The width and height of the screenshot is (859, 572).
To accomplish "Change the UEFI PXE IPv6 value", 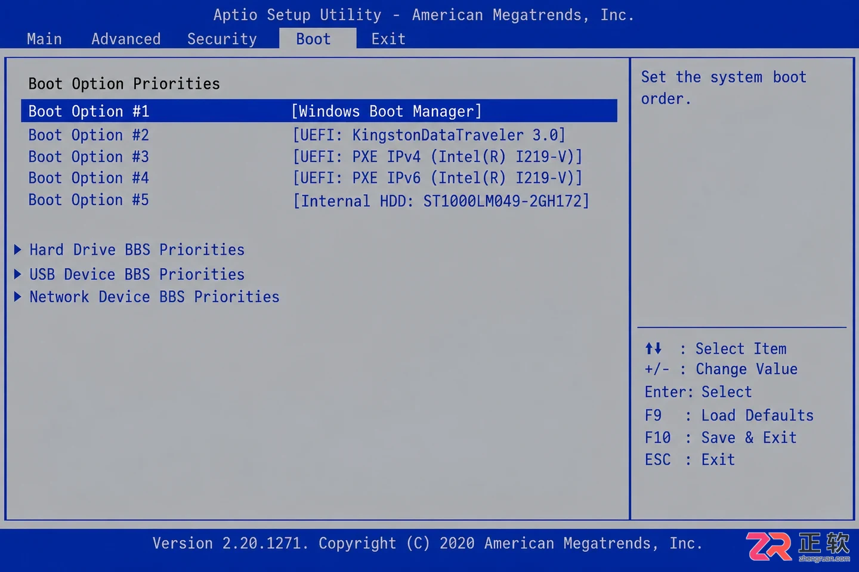I will tap(437, 178).
